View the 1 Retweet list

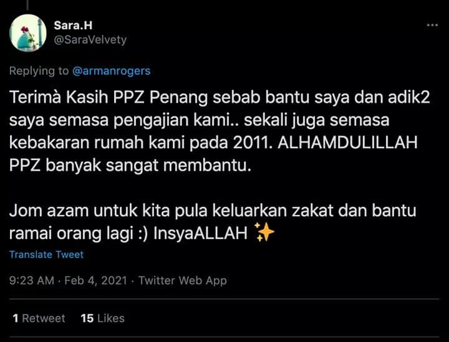click(39, 318)
